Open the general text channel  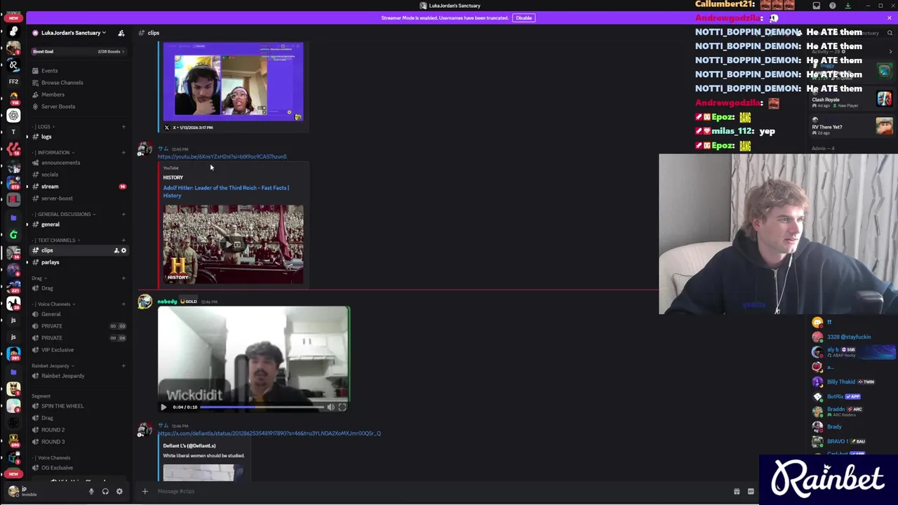(51, 224)
